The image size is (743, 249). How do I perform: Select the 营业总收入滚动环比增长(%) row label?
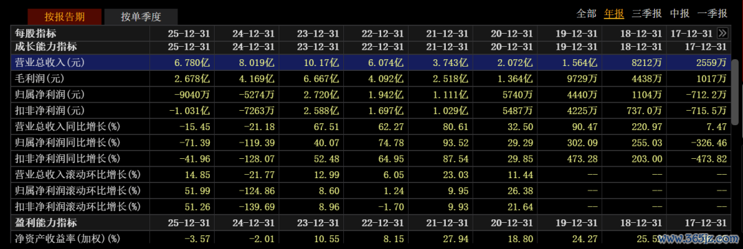(x=78, y=175)
